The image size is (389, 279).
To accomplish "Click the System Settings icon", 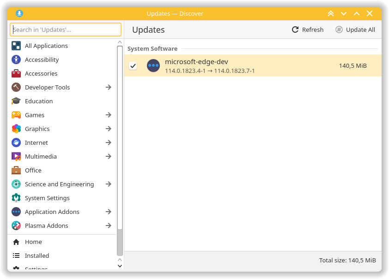I will [x=16, y=198].
